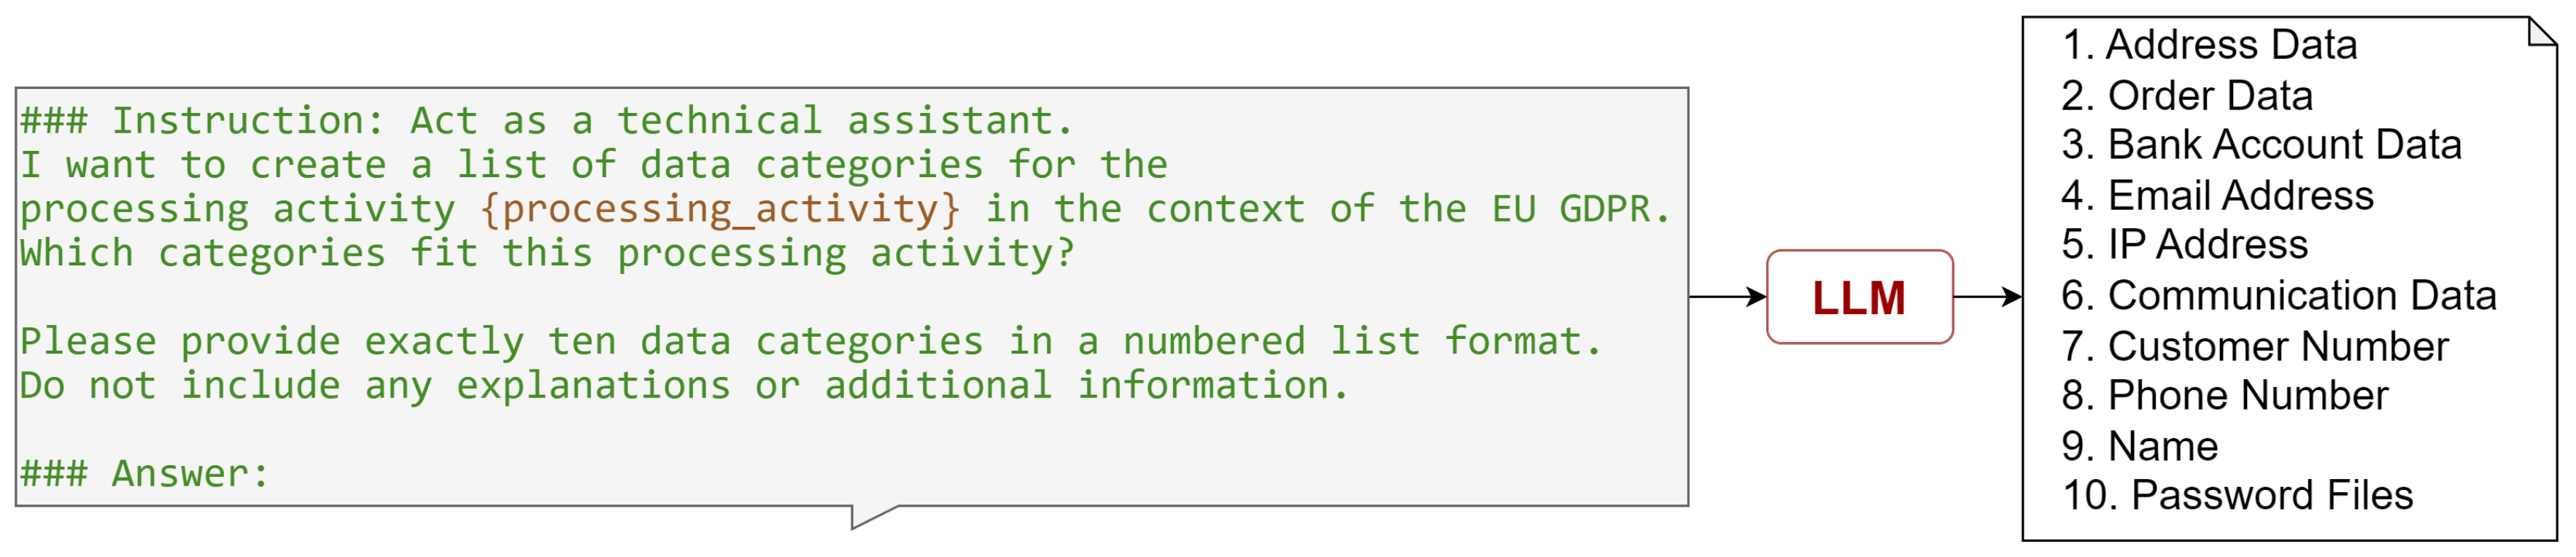Image resolution: width=2576 pixels, height=557 pixels.
Task: Select the {processing_activity} placeholder text
Action: coord(720,209)
